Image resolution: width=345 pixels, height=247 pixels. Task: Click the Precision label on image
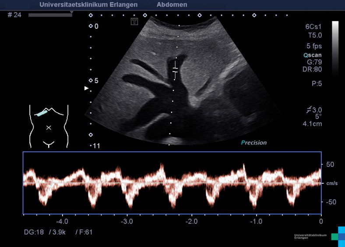tap(253, 143)
